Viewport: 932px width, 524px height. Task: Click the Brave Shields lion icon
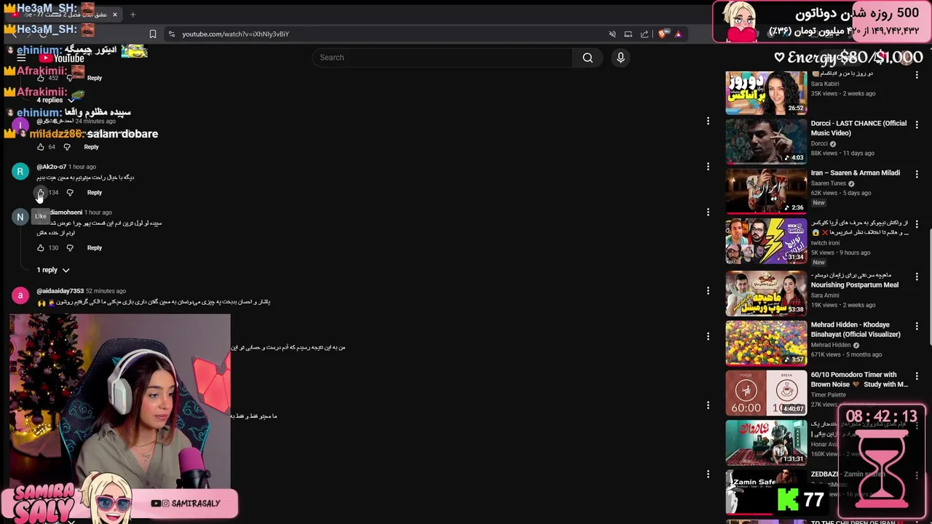click(664, 34)
